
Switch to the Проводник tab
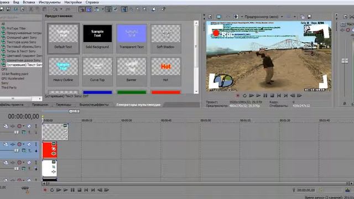(x=40, y=104)
